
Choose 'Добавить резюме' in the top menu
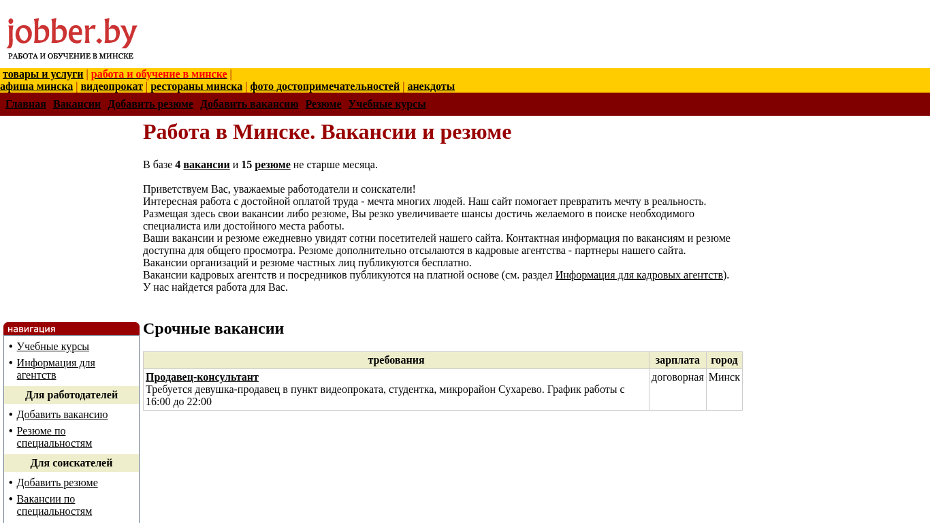[x=150, y=104]
